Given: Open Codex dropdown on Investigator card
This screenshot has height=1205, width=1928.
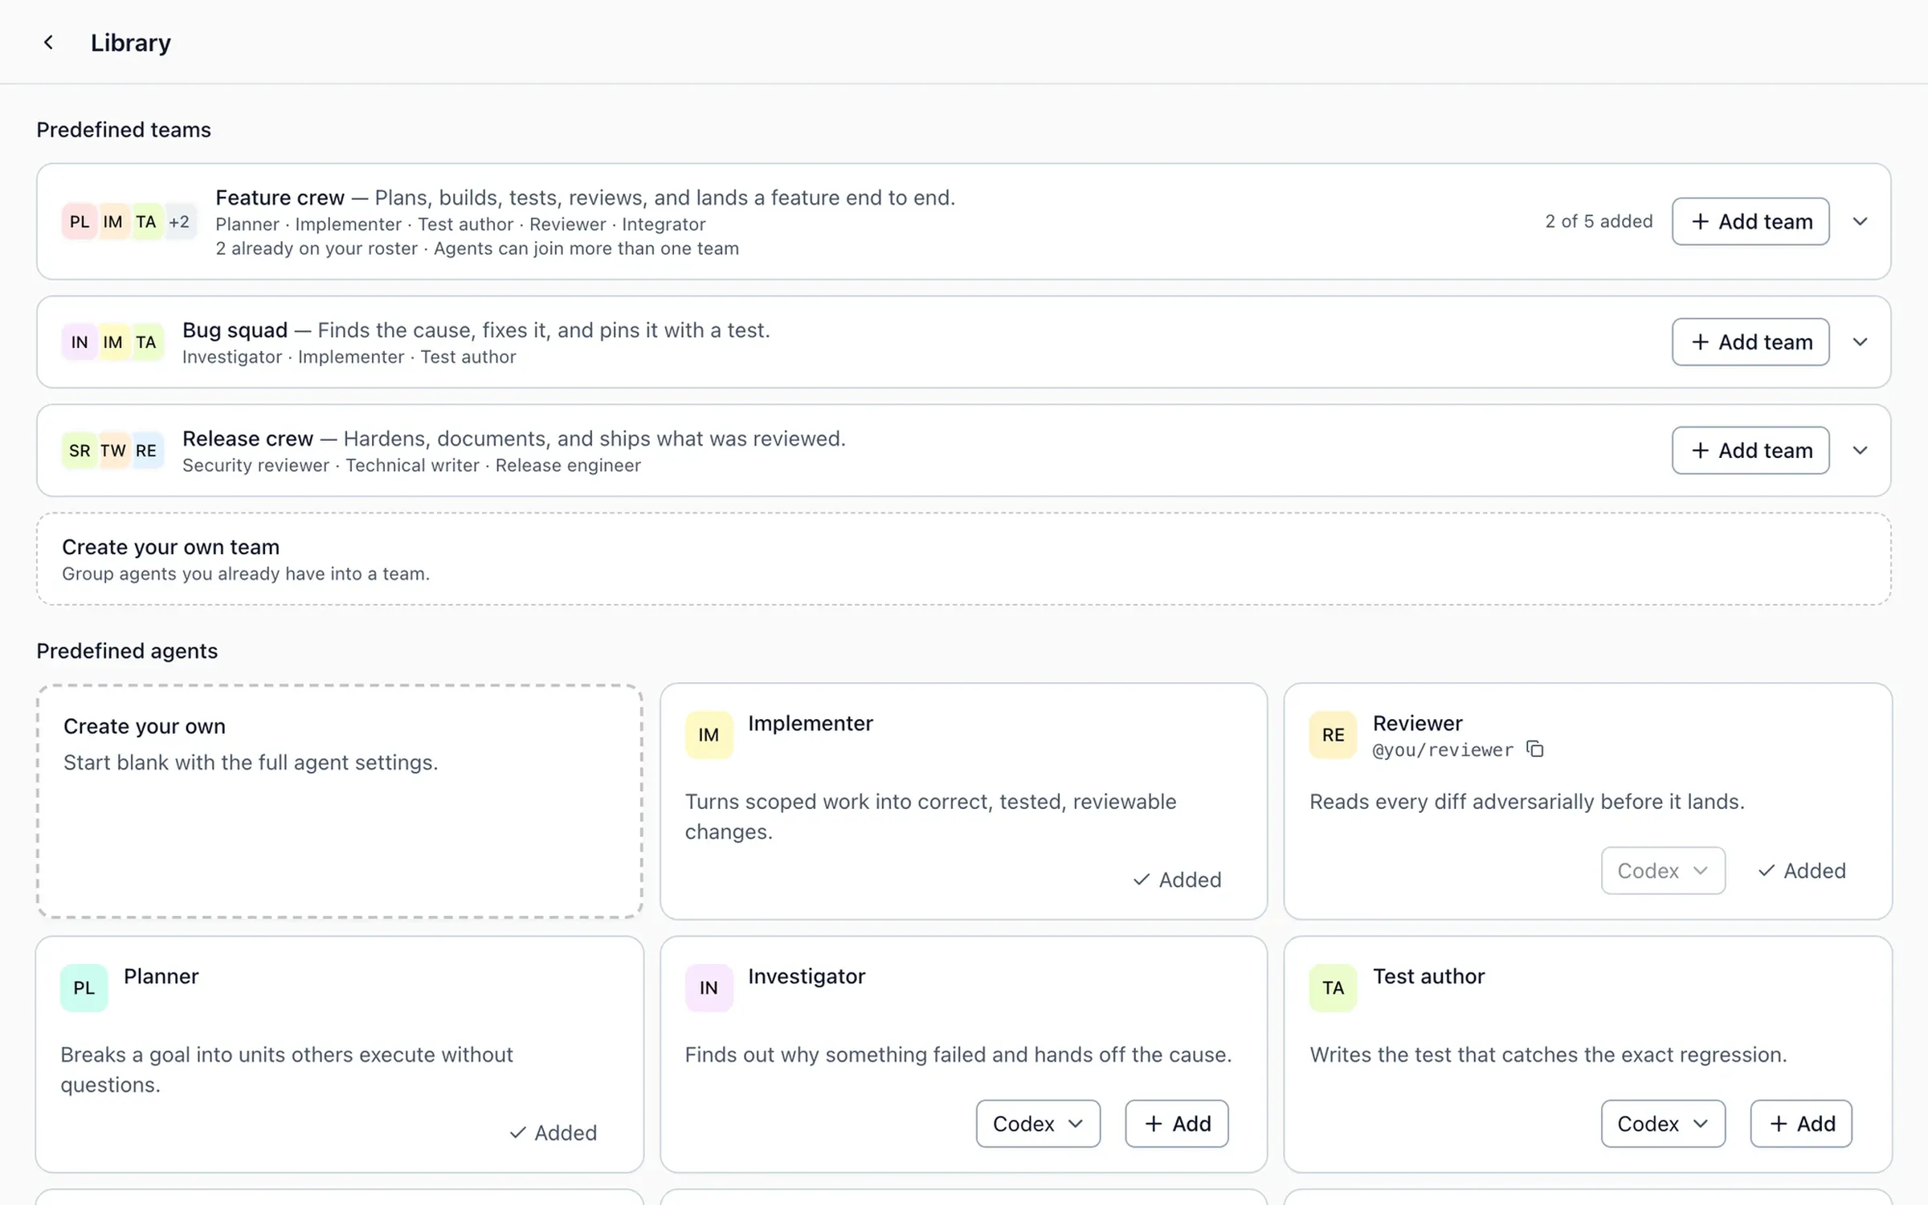Looking at the screenshot, I should click(1038, 1124).
